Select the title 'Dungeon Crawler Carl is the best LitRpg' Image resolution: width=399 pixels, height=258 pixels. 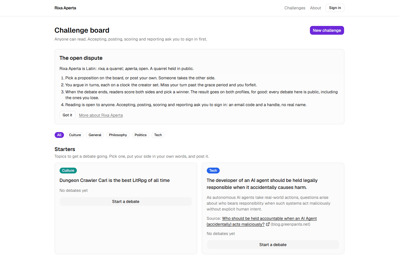click(x=115, y=180)
